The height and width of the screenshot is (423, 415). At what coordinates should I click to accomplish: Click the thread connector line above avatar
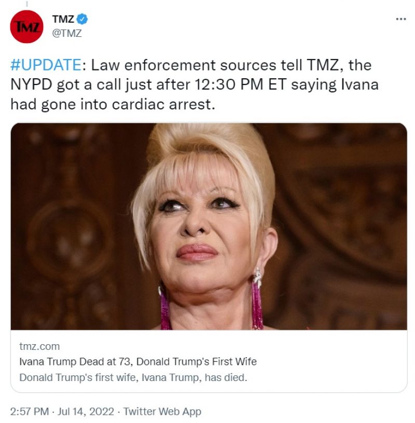click(27, 4)
